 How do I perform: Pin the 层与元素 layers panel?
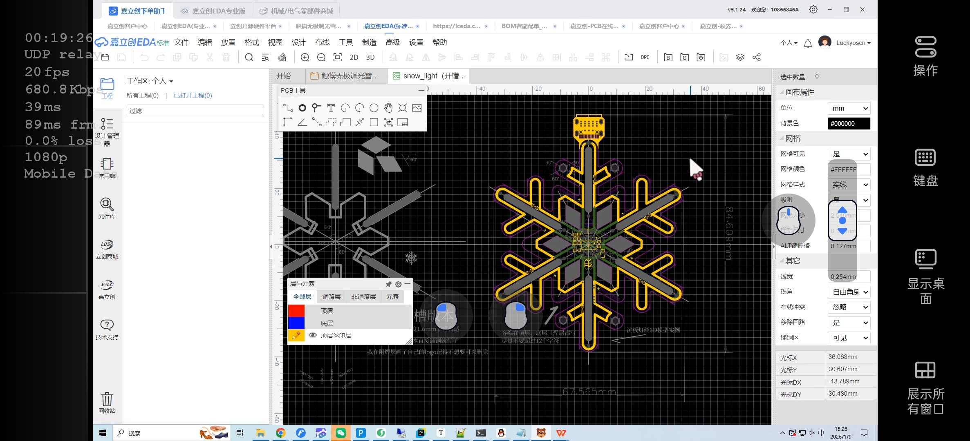click(x=388, y=284)
